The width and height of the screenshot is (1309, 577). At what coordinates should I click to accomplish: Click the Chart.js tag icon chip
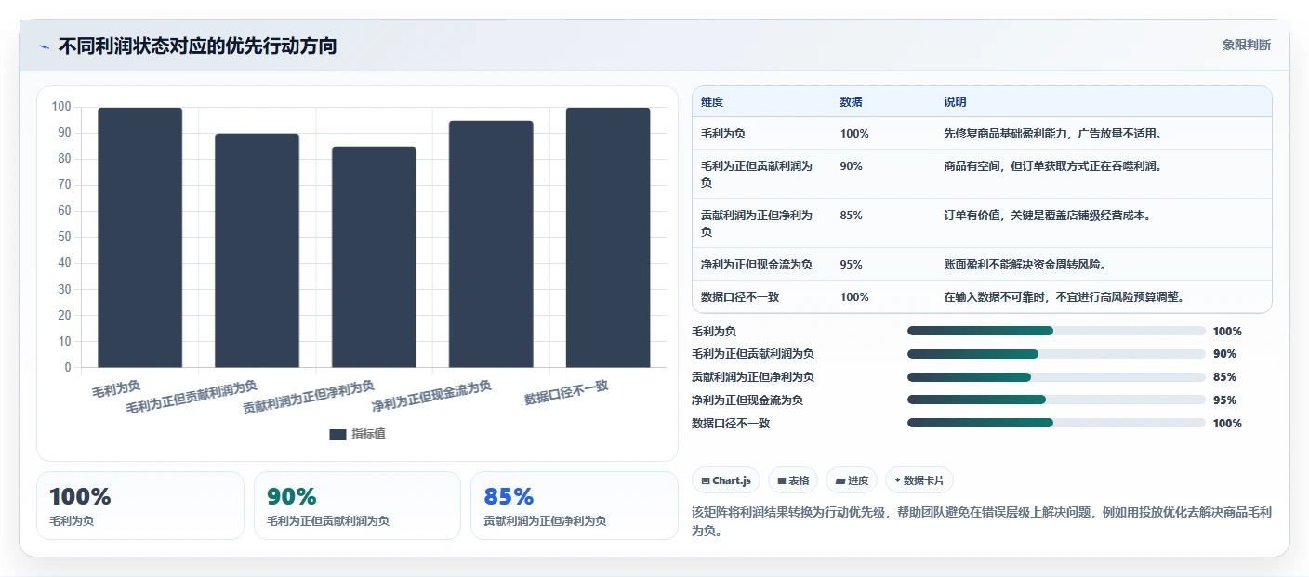coord(726,480)
